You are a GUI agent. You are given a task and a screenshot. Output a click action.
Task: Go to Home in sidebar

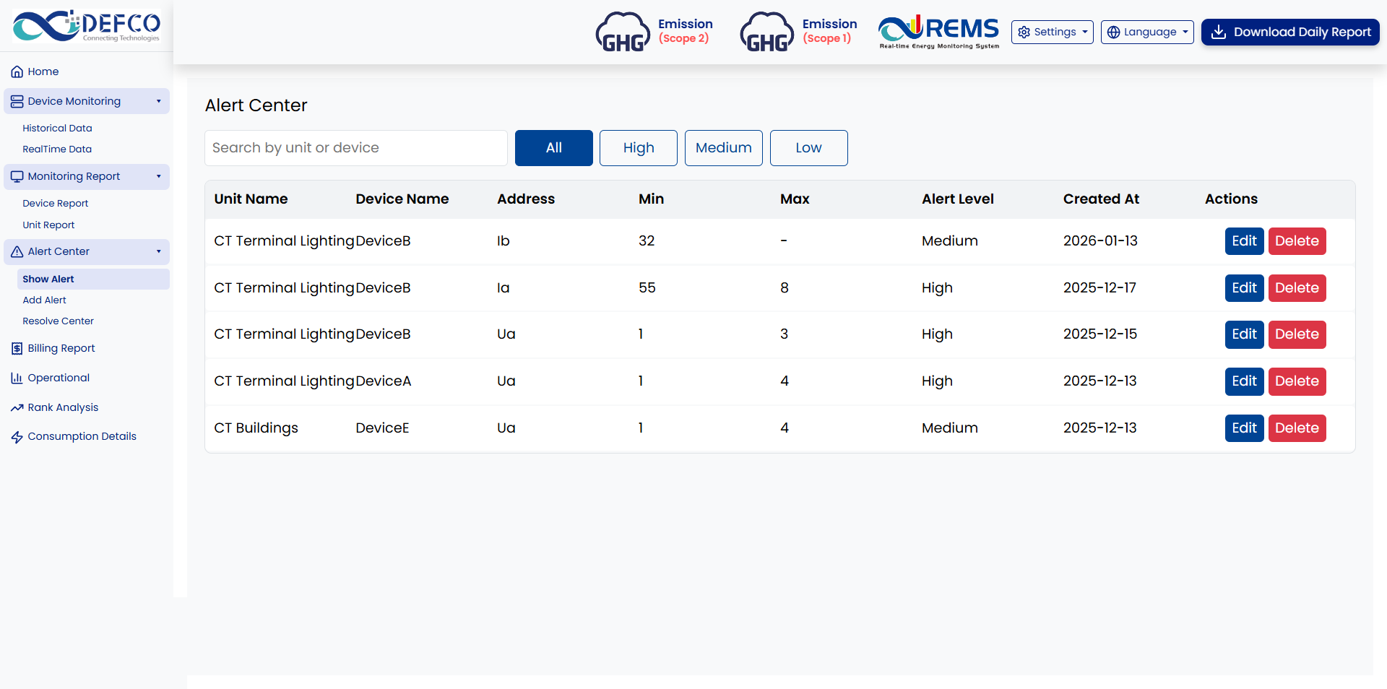tap(43, 71)
